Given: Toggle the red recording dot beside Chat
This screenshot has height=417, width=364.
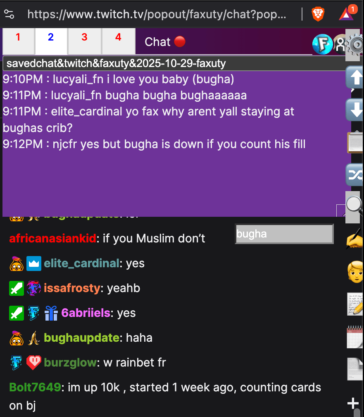Looking at the screenshot, I should click(180, 42).
